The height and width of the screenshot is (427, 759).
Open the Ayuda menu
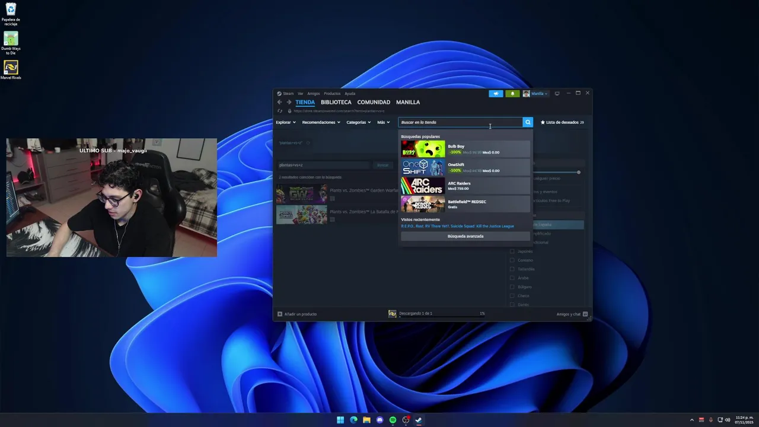[350, 93]
